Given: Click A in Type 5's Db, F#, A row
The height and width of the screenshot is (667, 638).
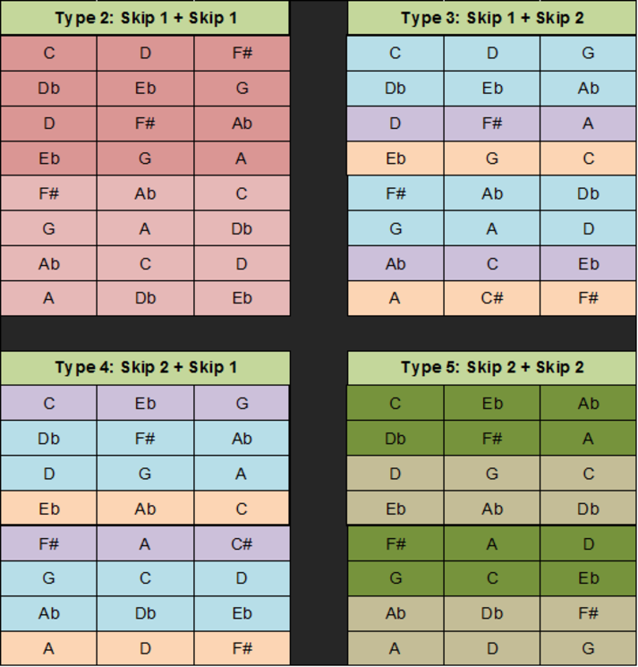Looking at the screenshot, I should pos(588,439).
